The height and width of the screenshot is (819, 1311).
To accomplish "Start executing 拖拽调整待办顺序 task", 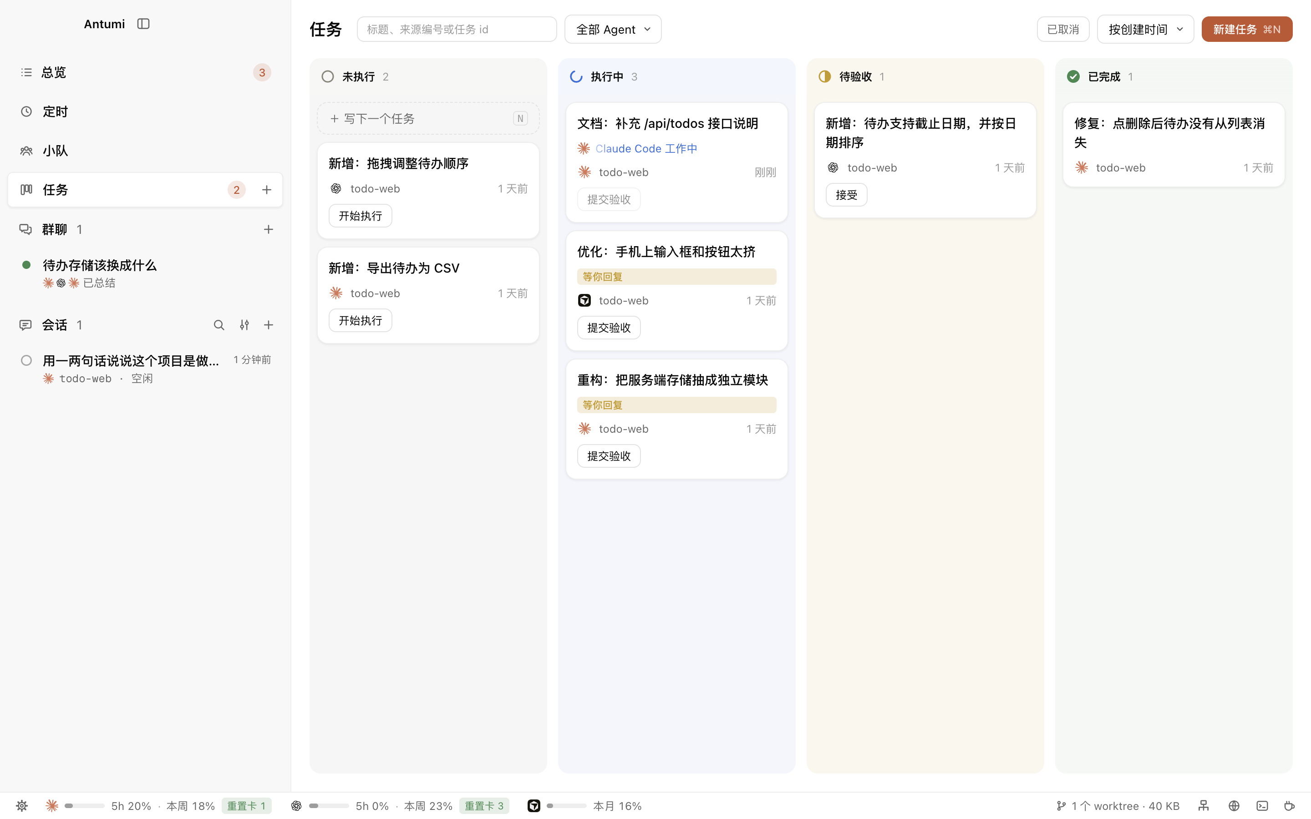I will pyautogui.click(x=360, y=216).
